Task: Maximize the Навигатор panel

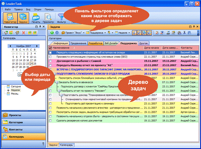Action: (x=37, y=27)
